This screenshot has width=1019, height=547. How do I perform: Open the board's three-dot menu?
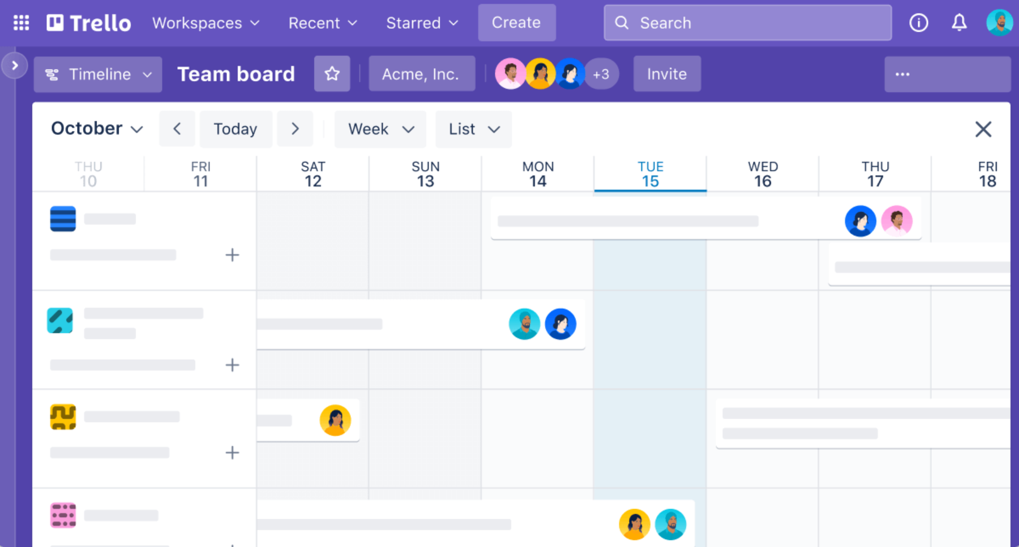click(x=902, y=74)
